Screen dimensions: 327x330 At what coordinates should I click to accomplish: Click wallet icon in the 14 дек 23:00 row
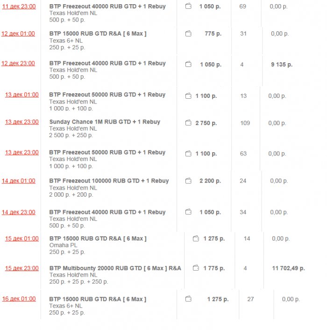click(189, 212)
